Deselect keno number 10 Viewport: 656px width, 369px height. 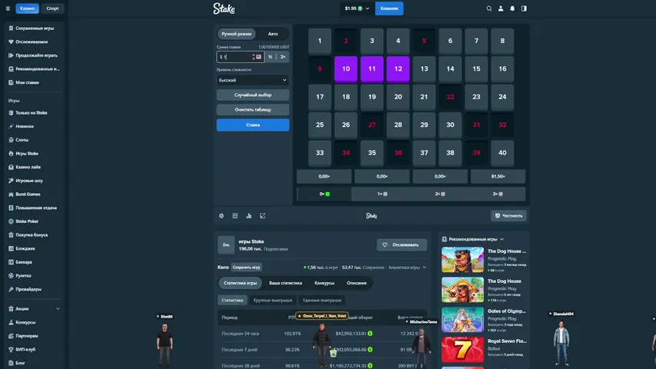(345, 68)
